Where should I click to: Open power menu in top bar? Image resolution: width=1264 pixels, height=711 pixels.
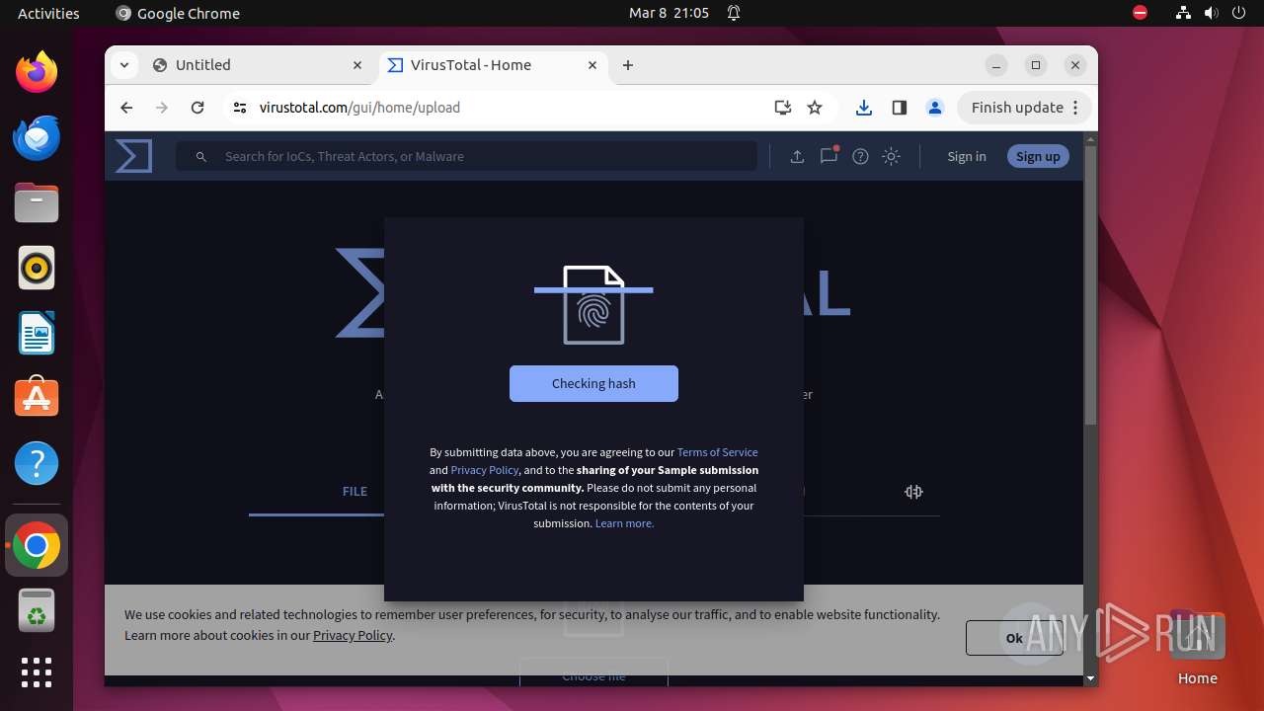pyautogui.click(x=1238, y=13)
